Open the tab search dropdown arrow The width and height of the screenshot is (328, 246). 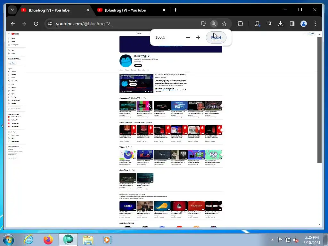tap(12, 10)
